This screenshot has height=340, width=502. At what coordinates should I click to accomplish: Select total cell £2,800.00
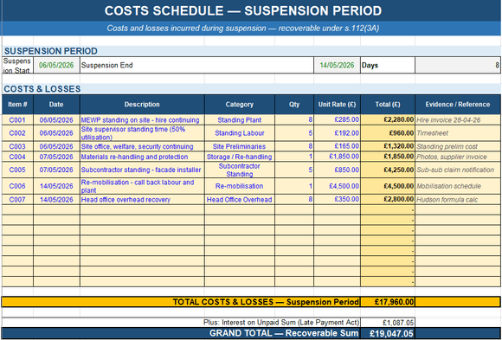click(388, 200)
